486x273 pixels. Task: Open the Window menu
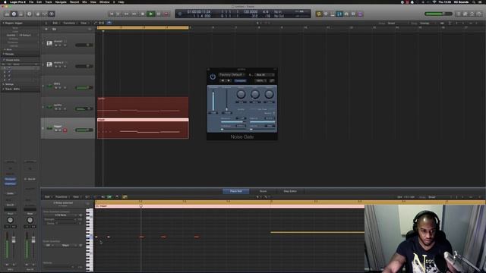pyautogui.click(x=105, y=2)
